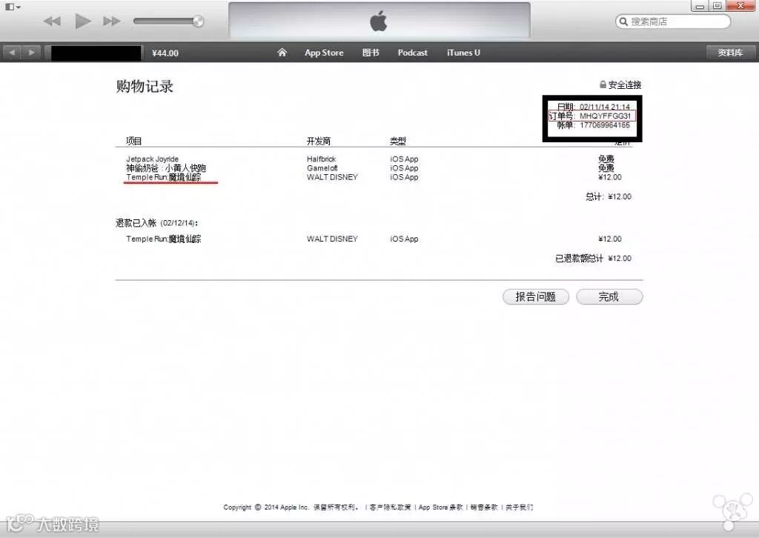Select the 神偷奶爸 小黄人快跑 item
759x538 pixels.
click(165, 168)
